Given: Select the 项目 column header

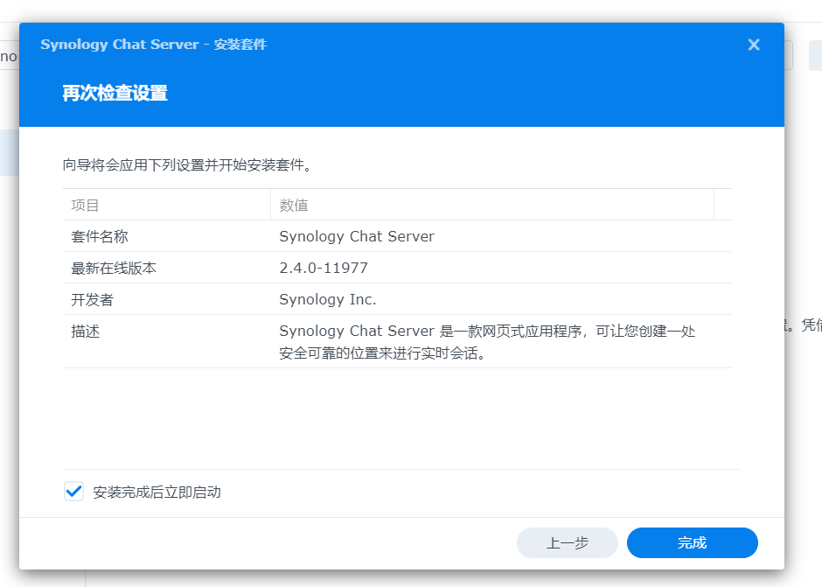Looking at the screenshot, I should [166, 205].
